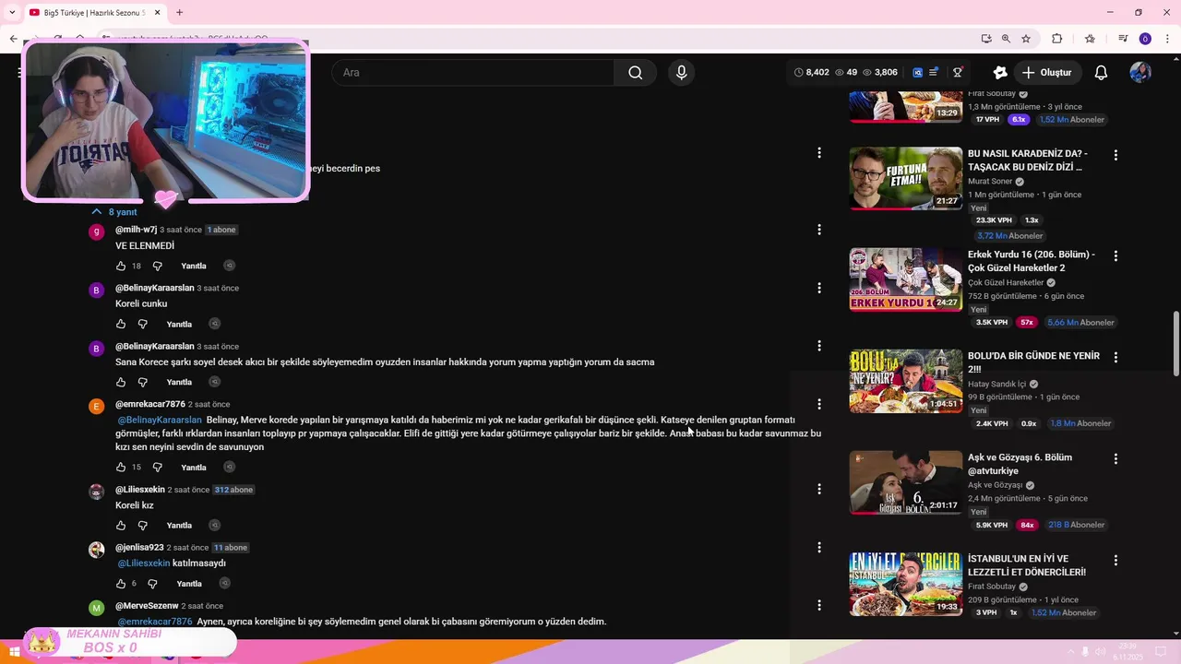Bookmark this page with the star
Screen dimensions: 1181x664
tap(1026, 39)
